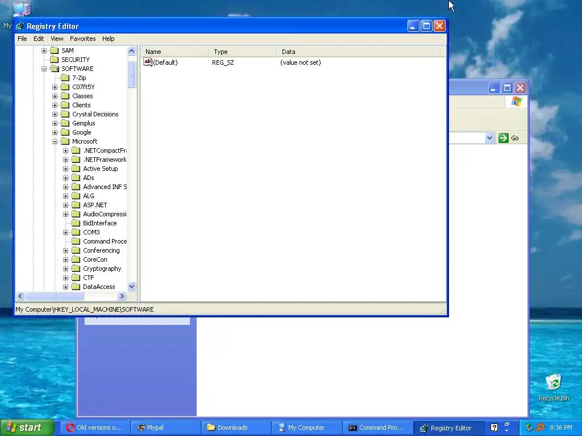This screenshot has height=436, width=582.
Task: Click the "(value not set)" data cell
Action: click(301, 62)
